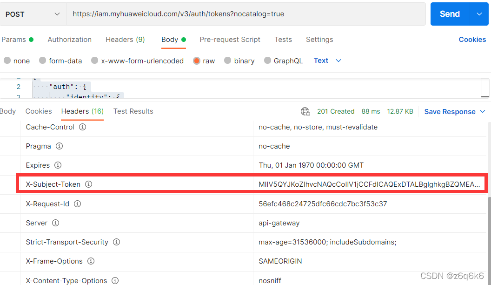Click info icon next to X-Content-Type-Options

[115, 281]
